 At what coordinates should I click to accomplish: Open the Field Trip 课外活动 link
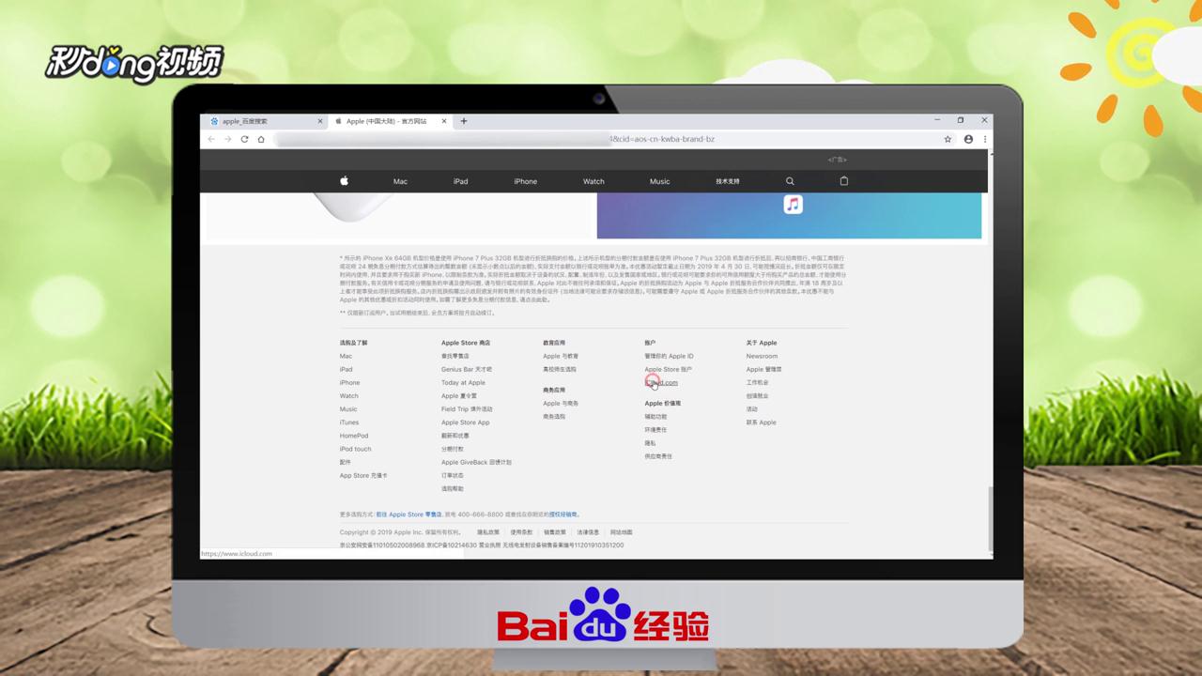[x=467, y=409]
